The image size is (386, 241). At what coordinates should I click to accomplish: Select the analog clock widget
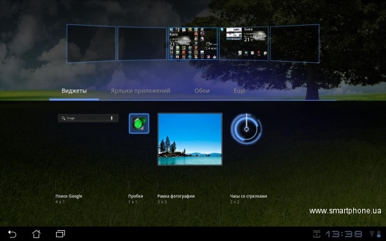(x=246, y=129)
